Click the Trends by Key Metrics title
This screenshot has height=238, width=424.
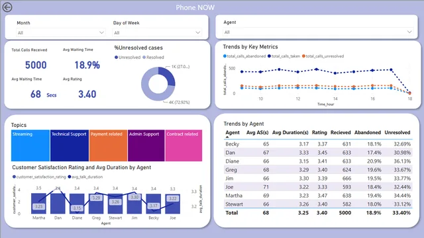point(250,47)
